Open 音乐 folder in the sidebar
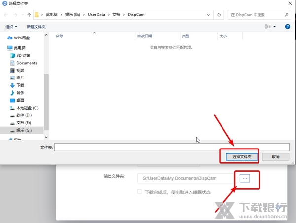Image resolution: width=296 pixels, height=223 pixels. tap(17, 93)
